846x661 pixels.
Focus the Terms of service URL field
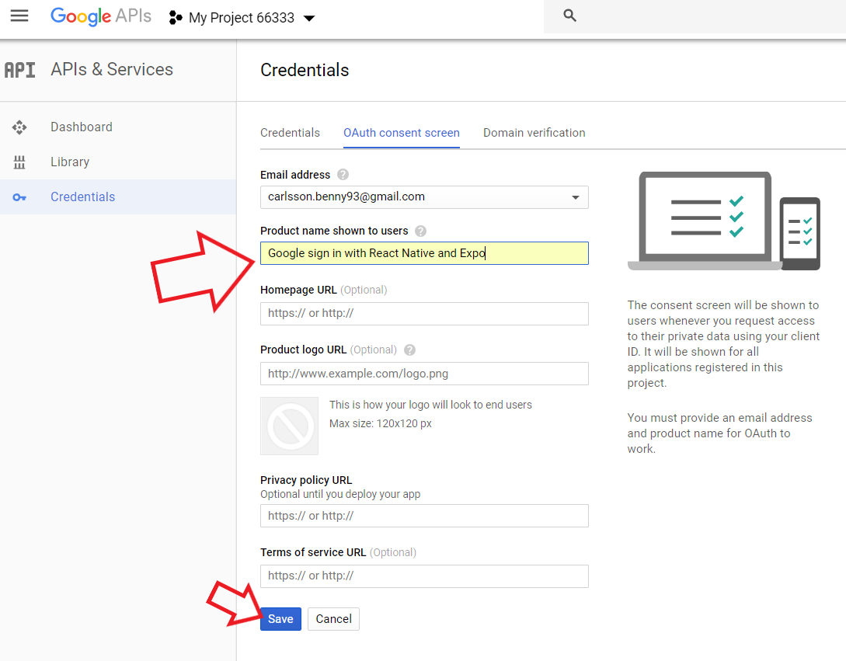click(424, 576)
